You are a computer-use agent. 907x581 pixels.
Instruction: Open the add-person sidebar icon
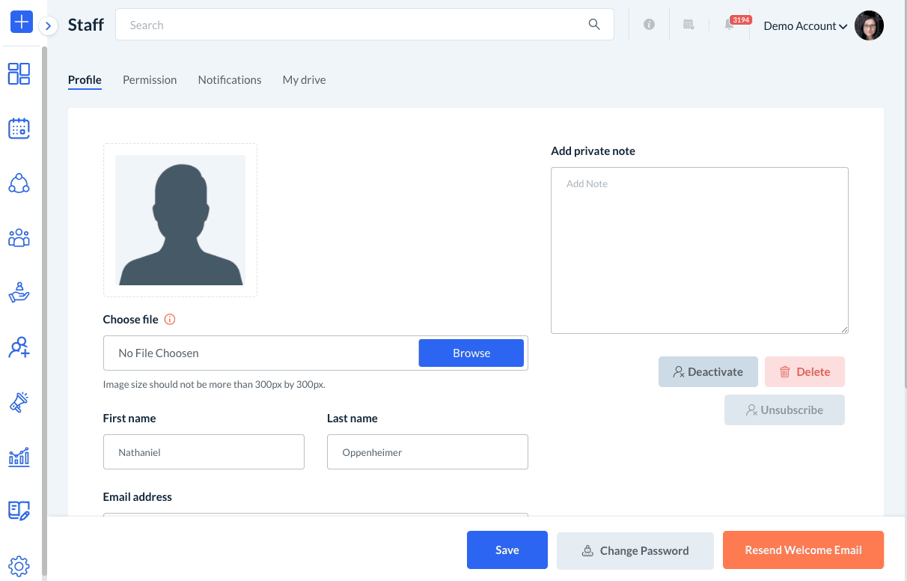pos(19,347)
